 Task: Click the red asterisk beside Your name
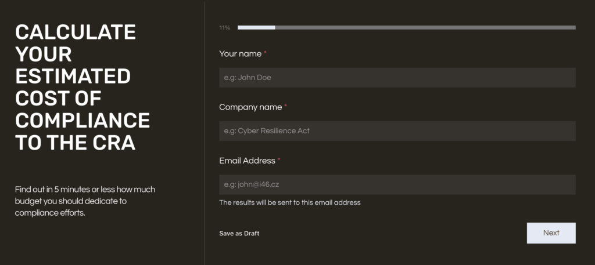[x=266, y=53]
